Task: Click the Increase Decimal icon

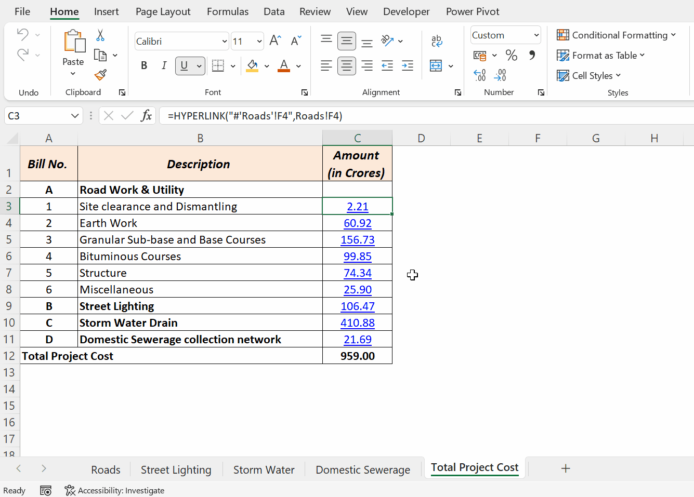Action: (480, 75)
